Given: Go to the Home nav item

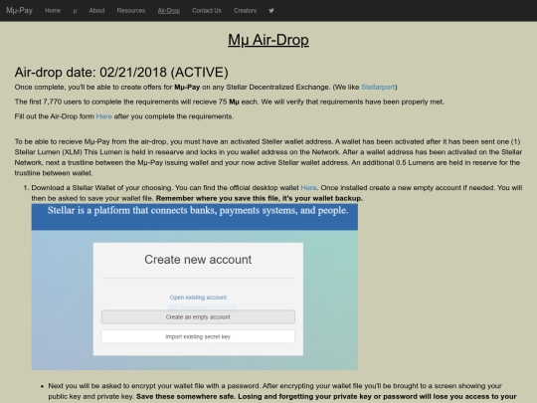Looking at the screenshot, I should point(53,11).
